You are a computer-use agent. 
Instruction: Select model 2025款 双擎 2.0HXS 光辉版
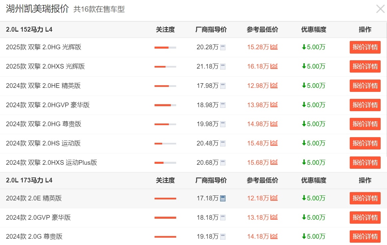(x=45, y=66)
